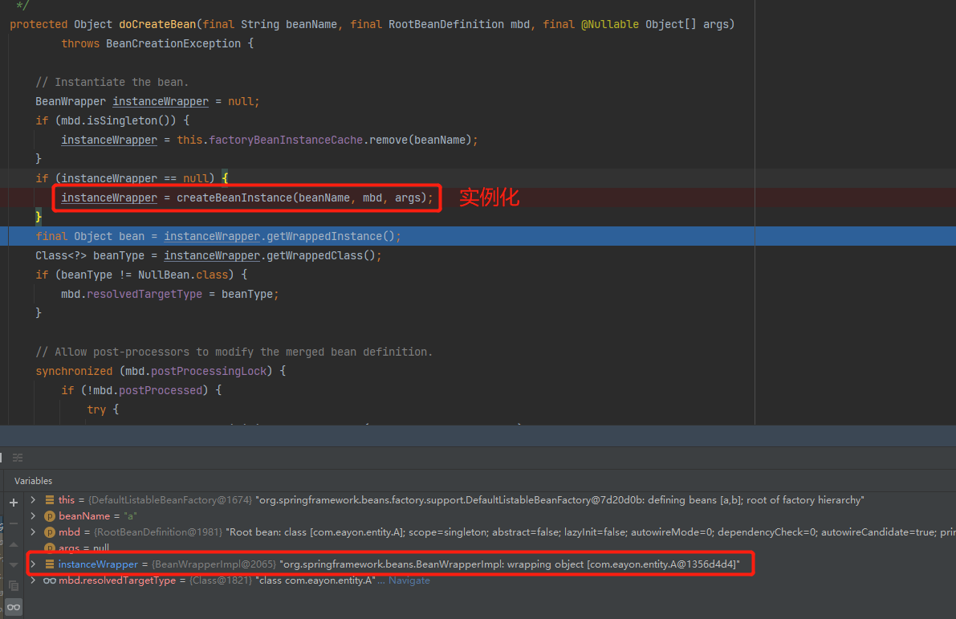Expand the mbd variable node

click(33, 531)
